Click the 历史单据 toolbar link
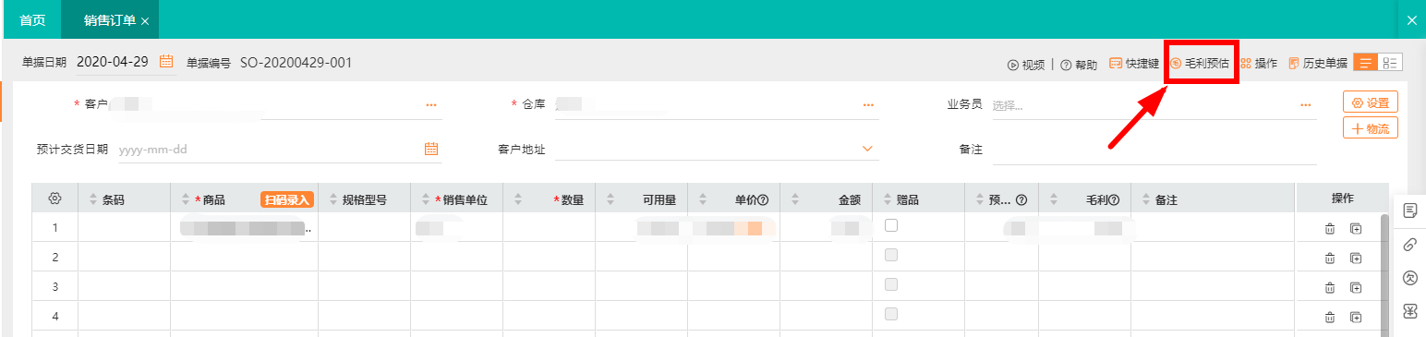 [x=1318, y=64]
